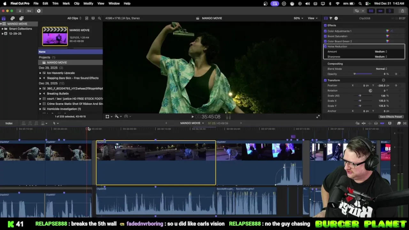This screenshot has height=230, width=409.
Task: Adjust the Opacity slider
Action: click(x=363, y=74)
